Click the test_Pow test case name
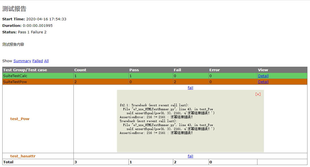Viewport: 310px width, 167px height. (20, 119)
